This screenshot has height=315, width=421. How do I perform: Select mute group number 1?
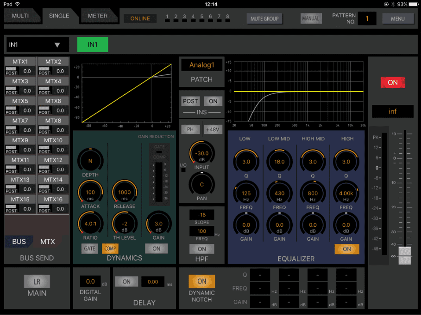pos(167,18)
